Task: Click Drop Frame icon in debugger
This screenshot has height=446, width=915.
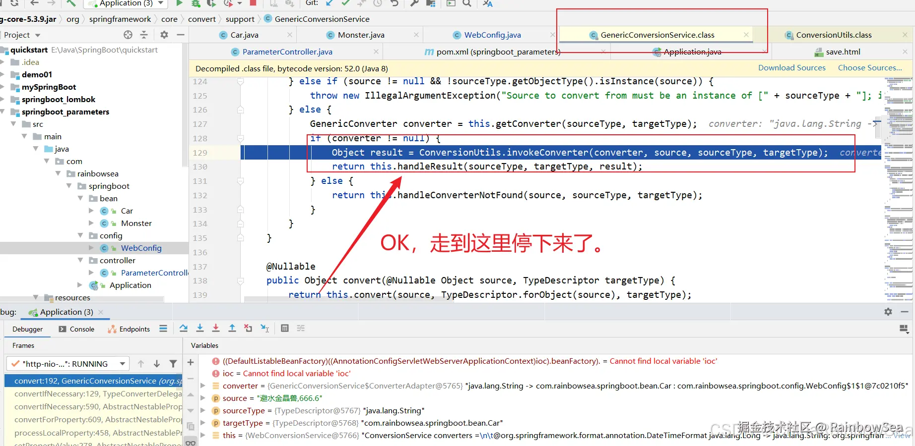Action: (248, 328)
